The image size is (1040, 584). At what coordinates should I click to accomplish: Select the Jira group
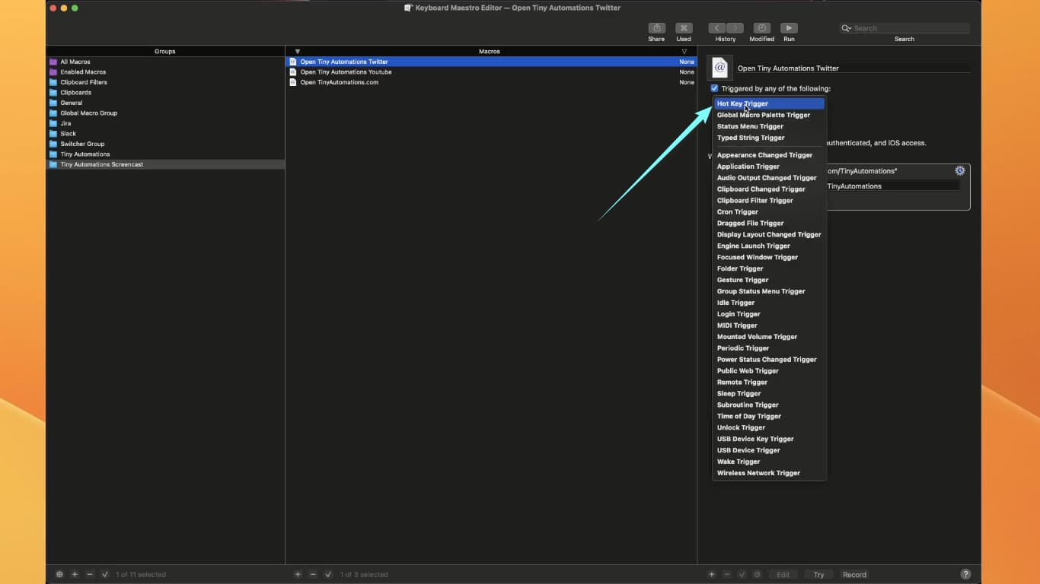coord(165,123)
